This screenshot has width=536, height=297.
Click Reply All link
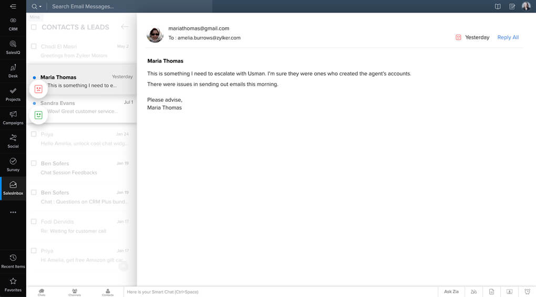508,38
